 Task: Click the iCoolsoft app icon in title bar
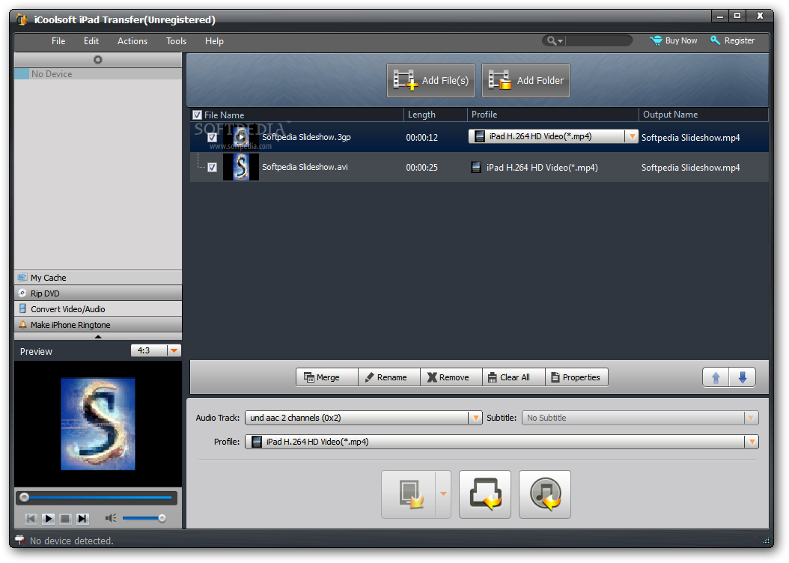click(22, 19)
